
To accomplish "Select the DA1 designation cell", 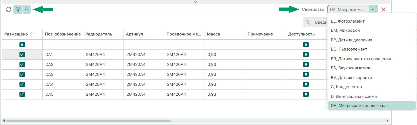I will 63,55.
